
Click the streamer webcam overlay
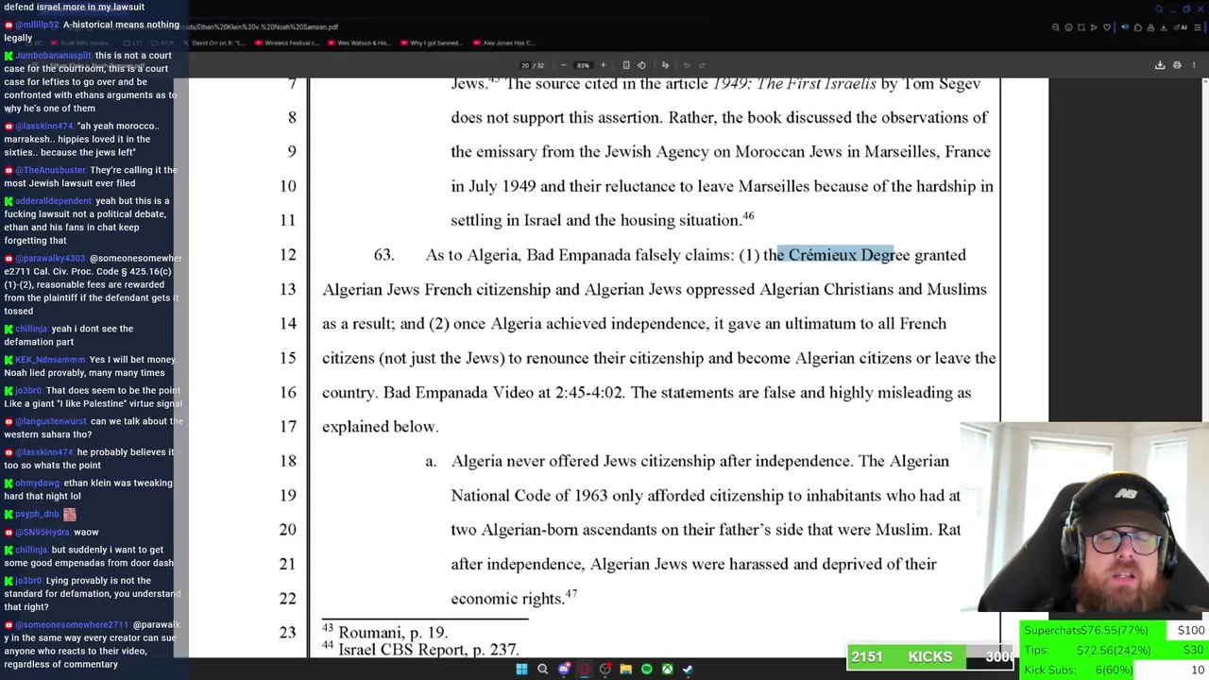coord(1084,518)
